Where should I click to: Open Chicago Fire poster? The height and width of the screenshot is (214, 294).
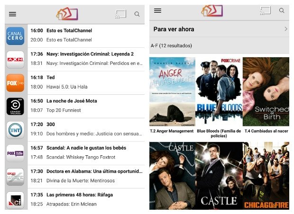[266, 176]
